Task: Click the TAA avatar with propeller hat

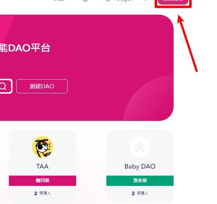Action: [x=42, y=147]
